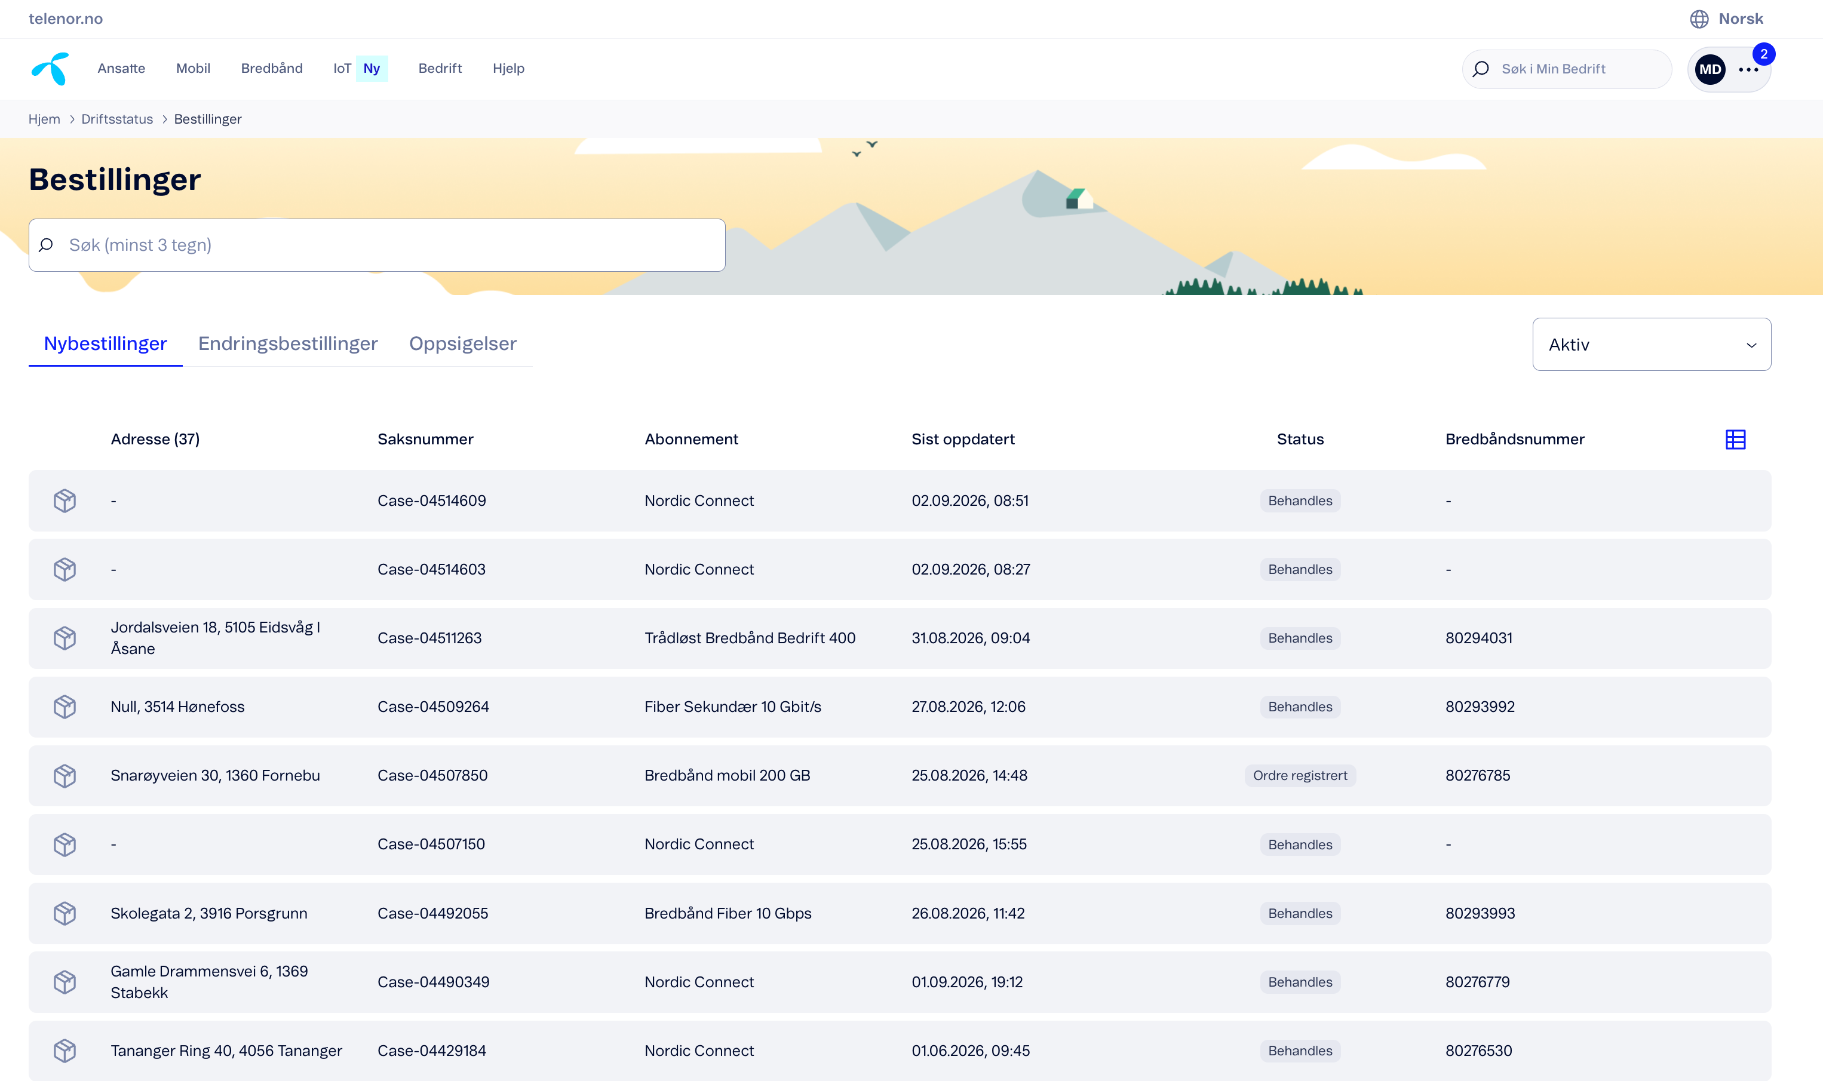This screenshot has height=1081, width=1823.
Task: Open the MD user avatar
Action: (1710, 70)
